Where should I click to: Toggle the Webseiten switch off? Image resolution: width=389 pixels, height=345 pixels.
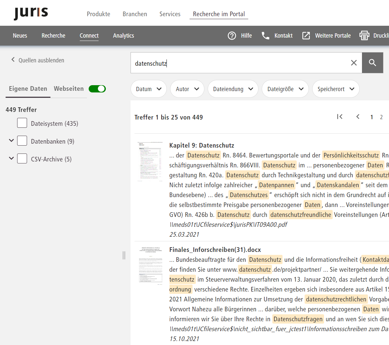point(97,89)
